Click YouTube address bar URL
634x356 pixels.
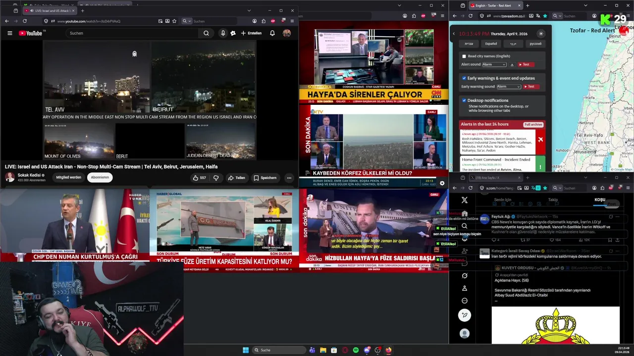(89, 21)
